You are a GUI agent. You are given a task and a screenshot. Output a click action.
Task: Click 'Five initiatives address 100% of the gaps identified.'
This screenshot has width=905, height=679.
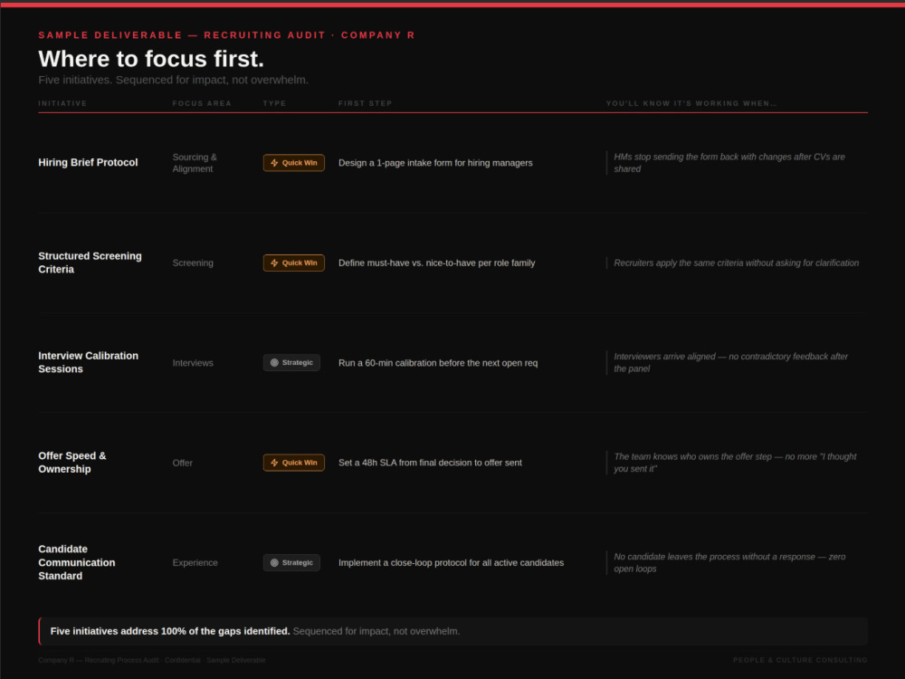point(170,631)
